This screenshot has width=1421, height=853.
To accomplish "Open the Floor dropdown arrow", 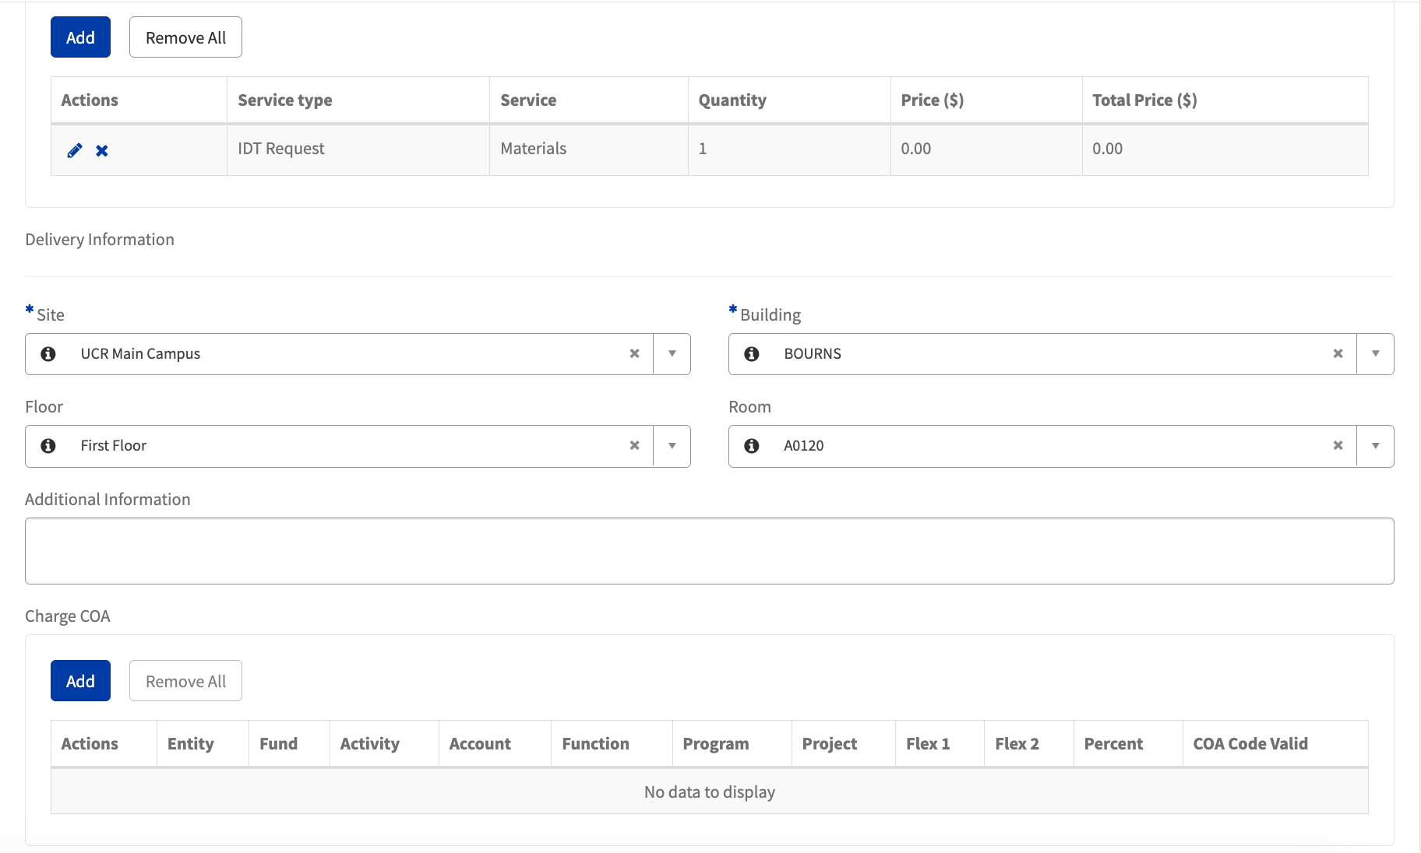I will pyautogui.click(x=672, y=446).
